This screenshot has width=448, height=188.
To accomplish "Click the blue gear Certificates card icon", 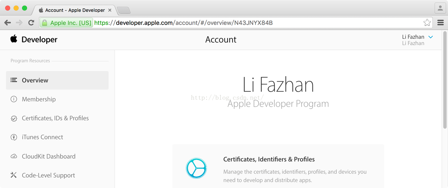I will pyautogui.click(x=196, y=168).
